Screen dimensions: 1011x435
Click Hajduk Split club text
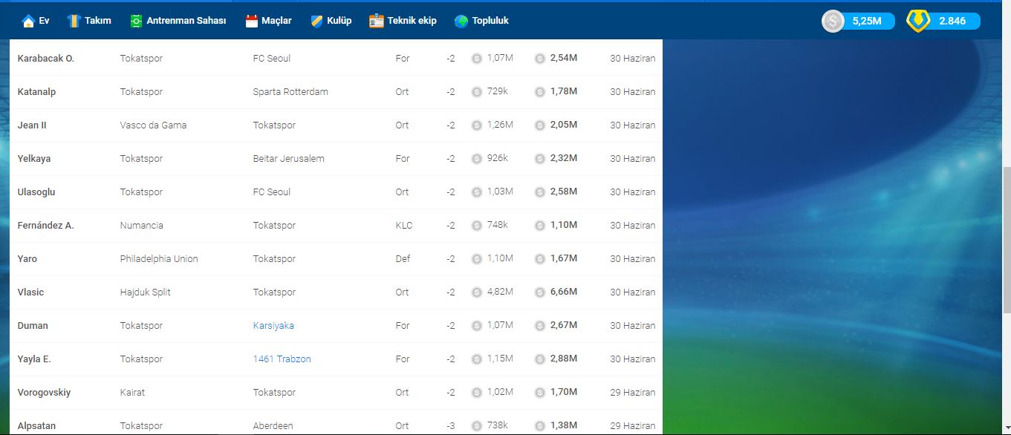145,292
